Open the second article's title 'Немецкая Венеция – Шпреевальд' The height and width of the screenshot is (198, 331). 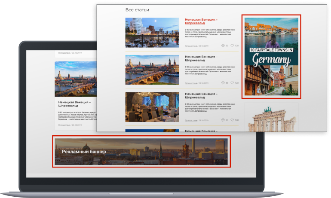(201, 59)
